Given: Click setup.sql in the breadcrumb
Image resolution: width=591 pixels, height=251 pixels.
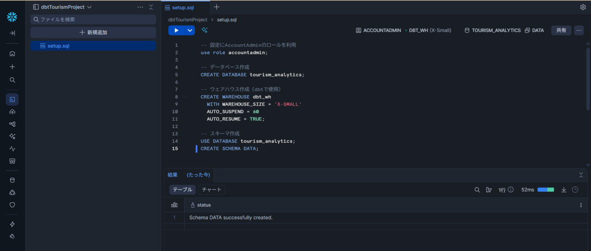Looking at the screenshot, I should pyautogui.click(x=227, y=20).
